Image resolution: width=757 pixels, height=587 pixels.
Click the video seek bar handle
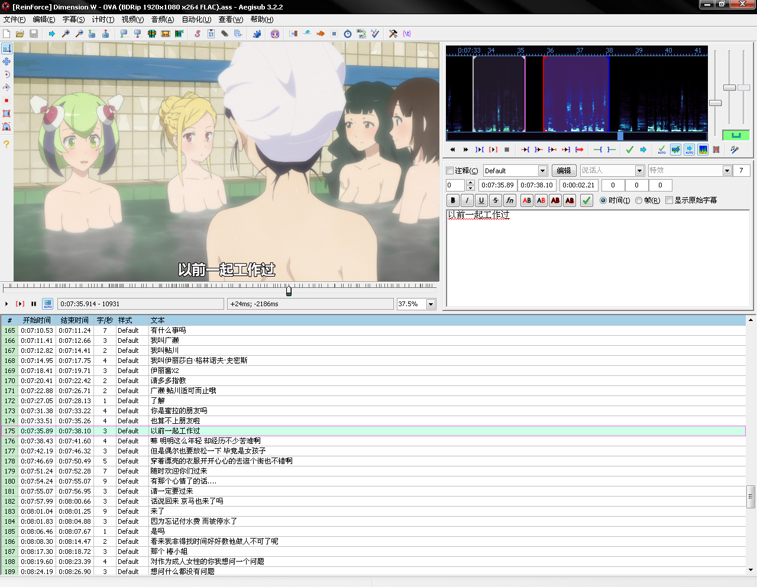click(289, 290)
